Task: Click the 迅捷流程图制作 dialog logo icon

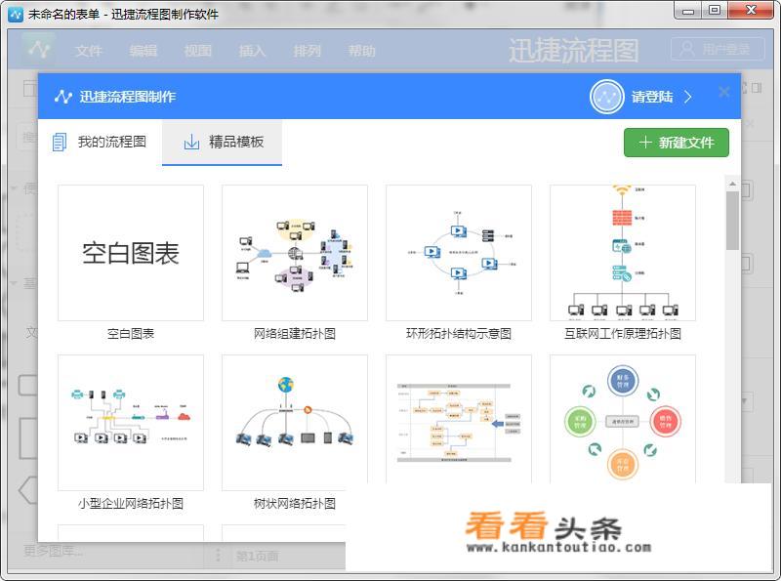Action: [63, 97]
